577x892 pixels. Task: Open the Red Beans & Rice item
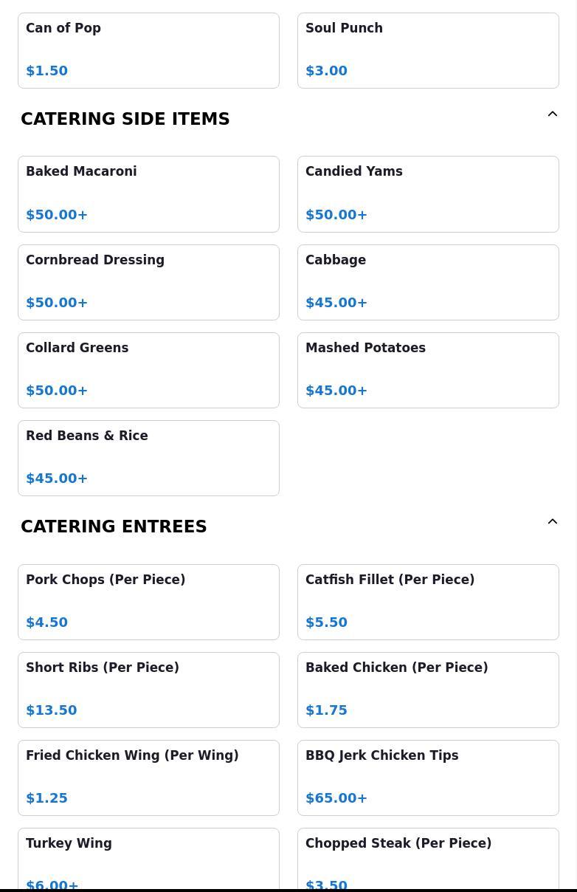click(x=148, y=458)
